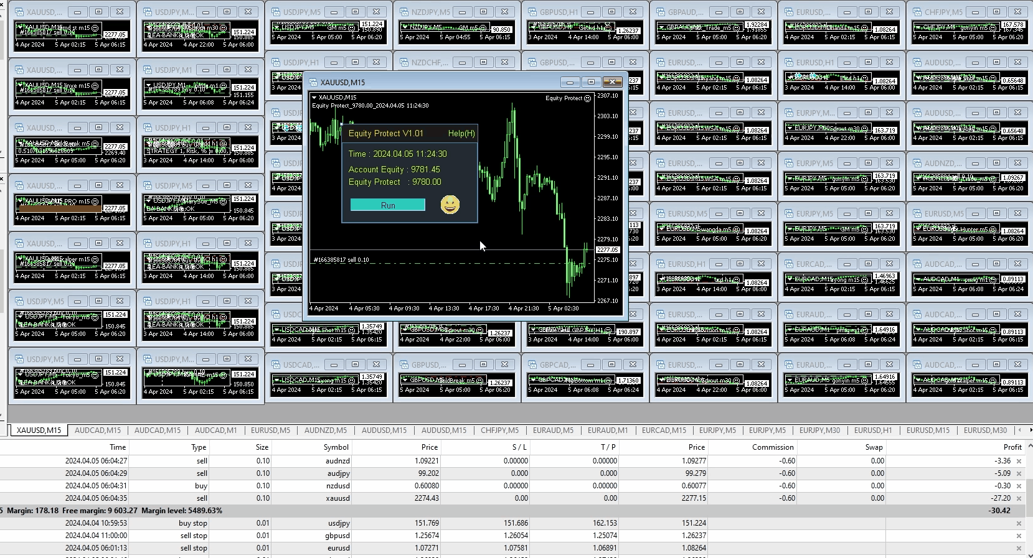
Task: Click the chart icon in XAUUSD,M15 window title
Action: point(313,82)
